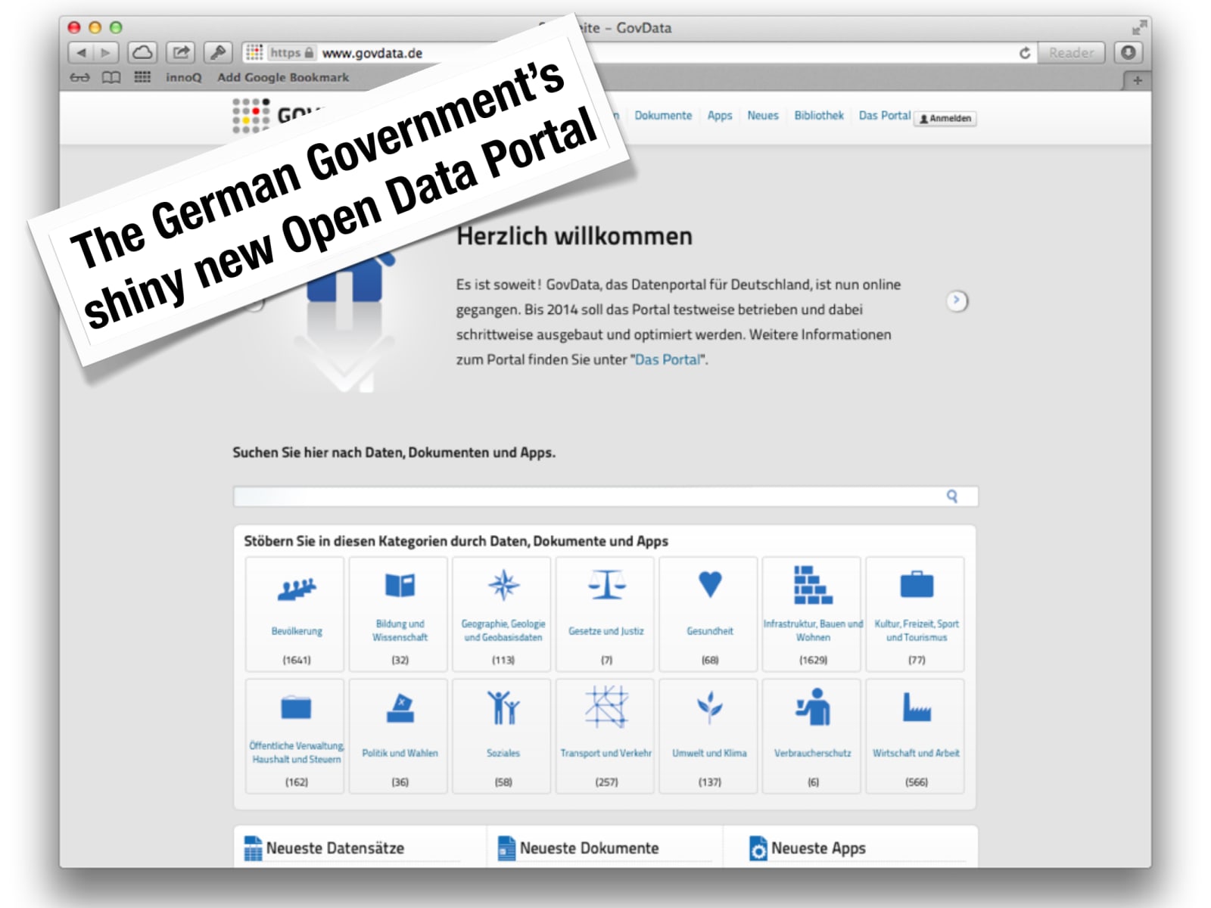Click the share icon in toolbar

tap(180, 52)
